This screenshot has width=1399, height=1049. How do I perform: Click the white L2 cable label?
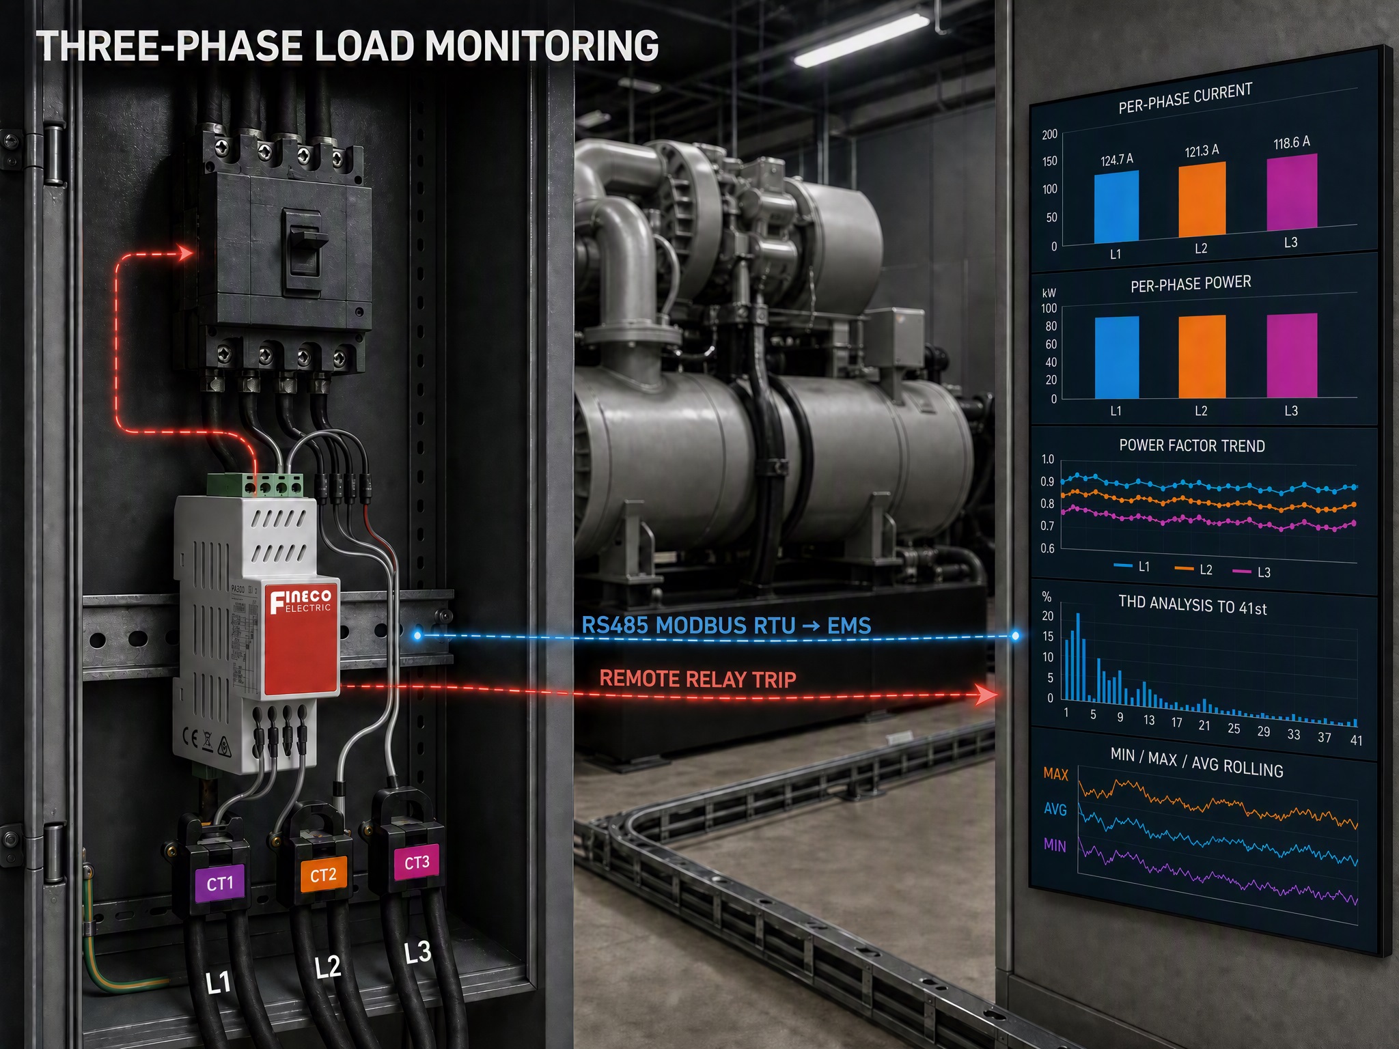(327, 967)
